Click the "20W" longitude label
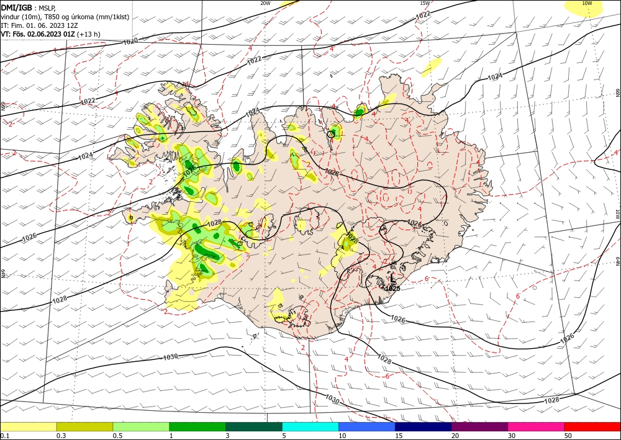Image resolution: width=621 pixels, height=440 pixels. pyautogui.click(x=265, y=3)
